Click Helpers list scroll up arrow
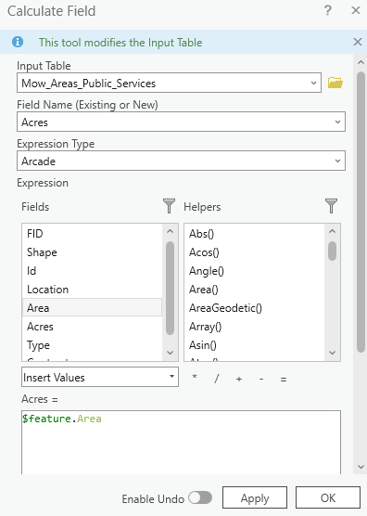This screenshot has width=367, height=516. pyautogui.click(x=332, y=231)
